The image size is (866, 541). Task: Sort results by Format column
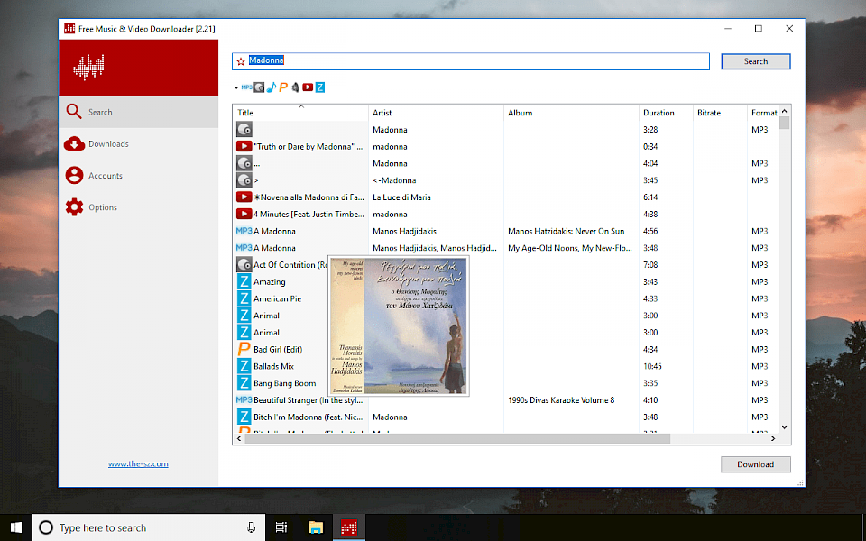pos(763,113)
